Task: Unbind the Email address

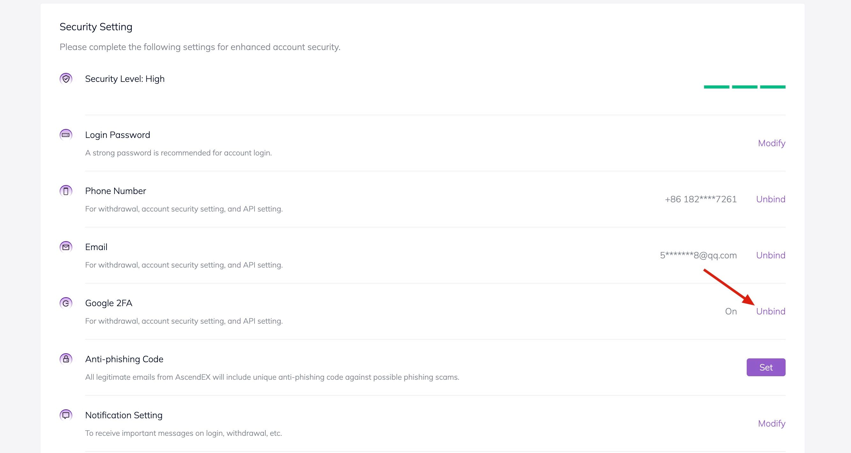Action: tap(770, 255)
